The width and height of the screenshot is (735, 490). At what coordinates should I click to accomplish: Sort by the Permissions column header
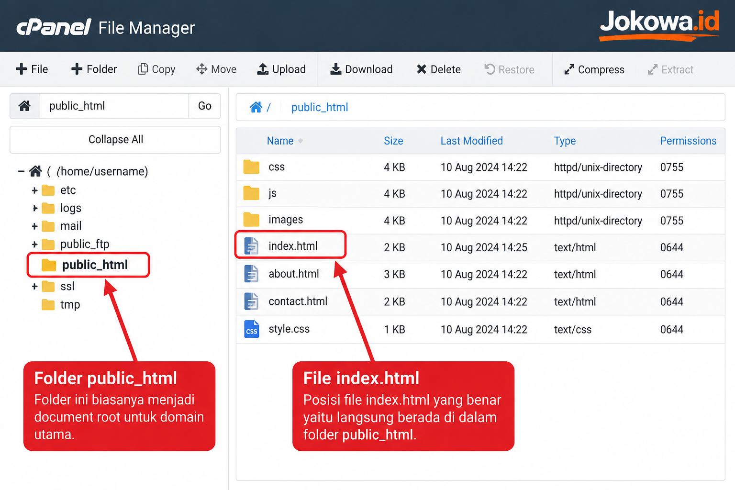click(x=688, y=141)
